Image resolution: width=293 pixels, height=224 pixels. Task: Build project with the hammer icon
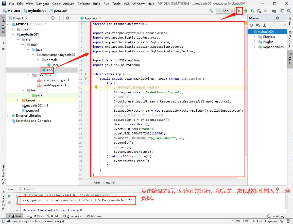pyautogui.click(x=211, y=11)
